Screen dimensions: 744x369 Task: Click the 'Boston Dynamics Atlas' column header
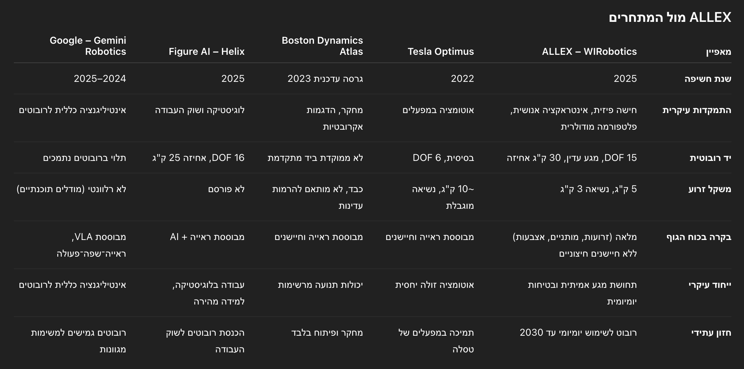pos(322,46)
